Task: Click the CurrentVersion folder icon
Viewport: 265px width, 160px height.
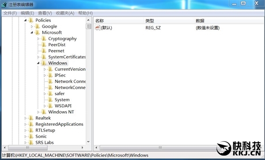Action: pos(50,69)
